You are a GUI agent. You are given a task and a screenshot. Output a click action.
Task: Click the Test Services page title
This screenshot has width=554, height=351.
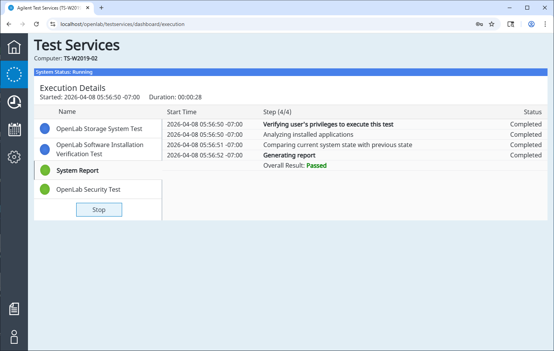pyautogui.click(x=77, y=45)
